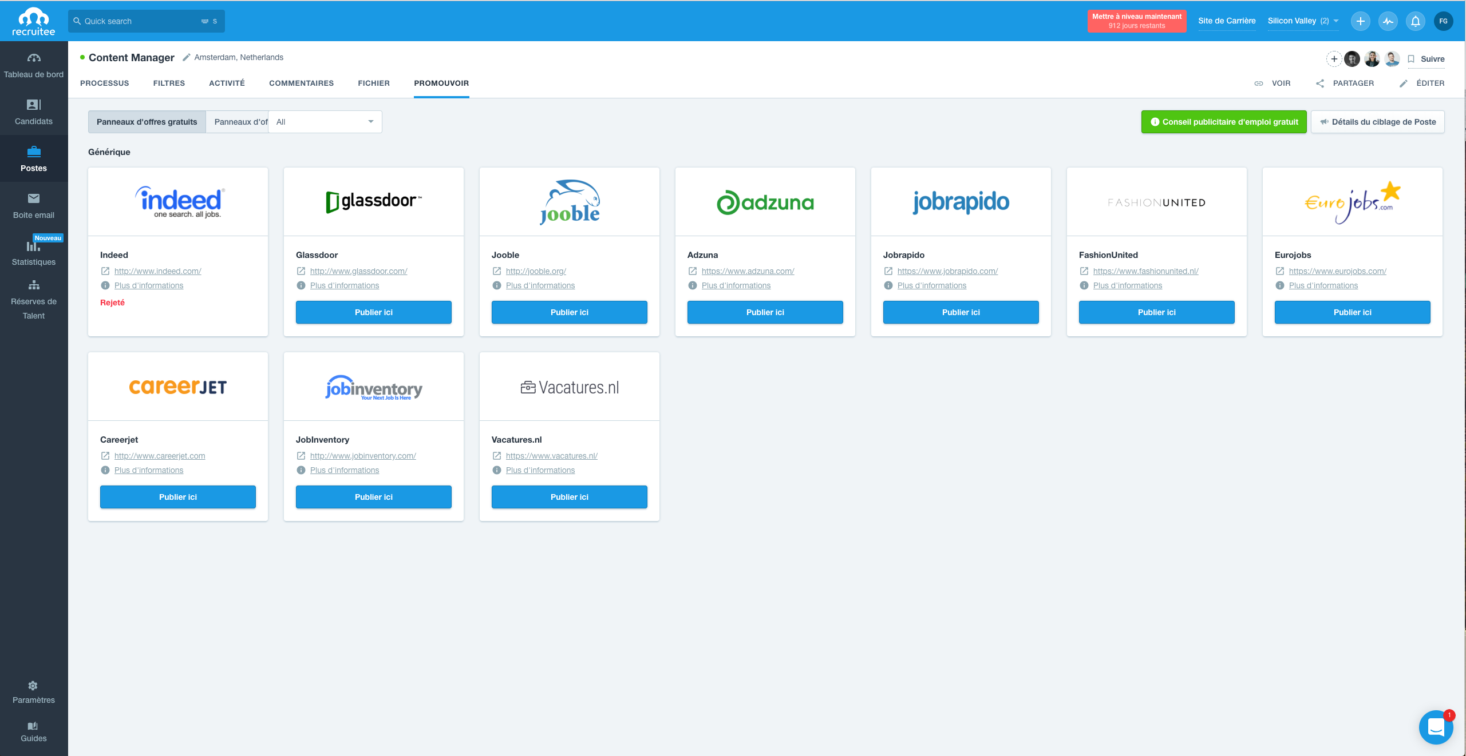Switch to the PROCESSUS tab
Viewport: 1466px width, 756px height.
click(104, 83)
